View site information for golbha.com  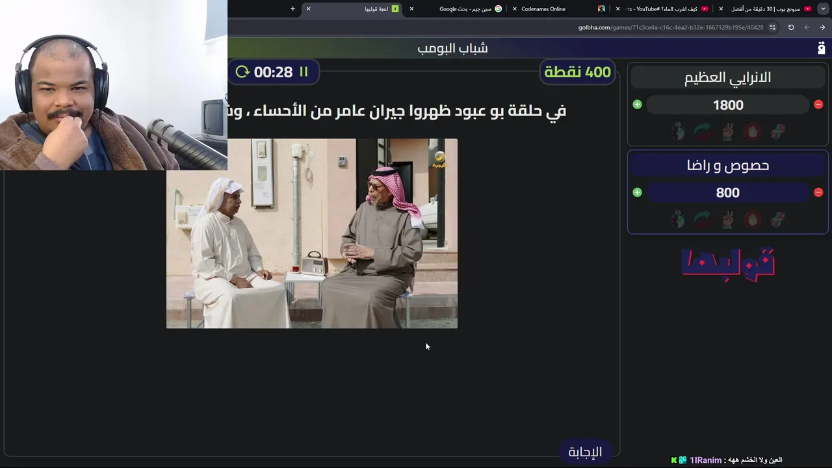point(772,27)
